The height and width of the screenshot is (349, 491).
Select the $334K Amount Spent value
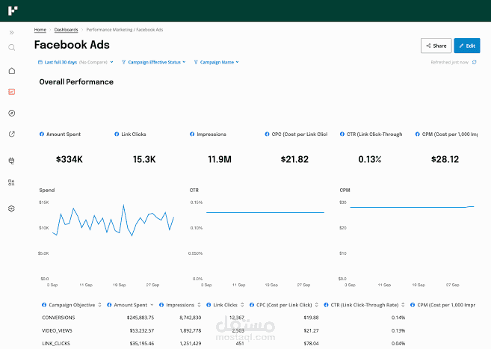click(x=70, y=159)
